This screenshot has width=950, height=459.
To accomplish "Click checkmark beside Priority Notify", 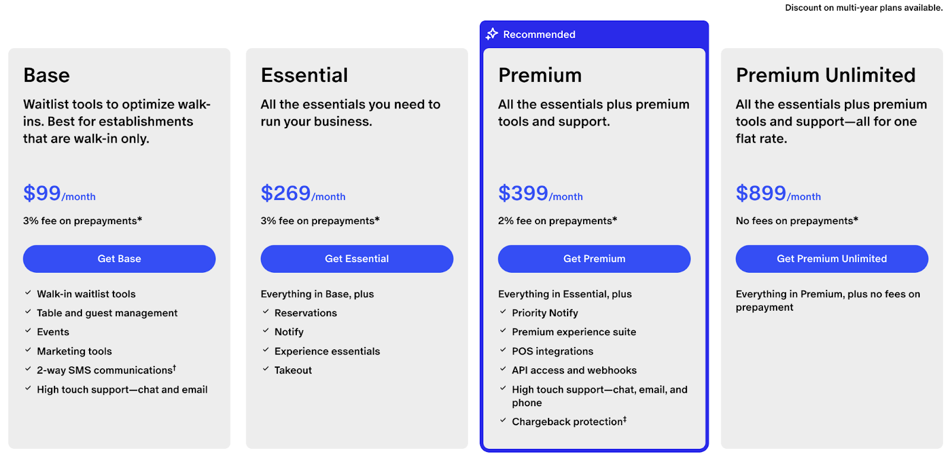I will pyautogui.click(x=503, y=312).
